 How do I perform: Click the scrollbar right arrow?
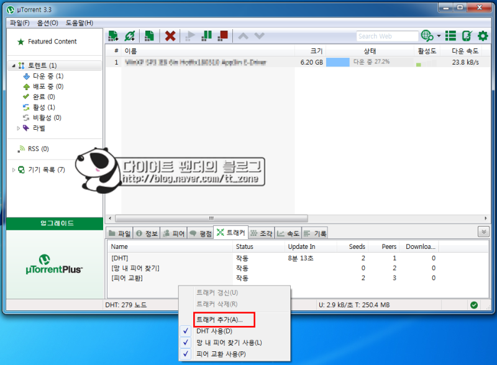click(486, 219)
